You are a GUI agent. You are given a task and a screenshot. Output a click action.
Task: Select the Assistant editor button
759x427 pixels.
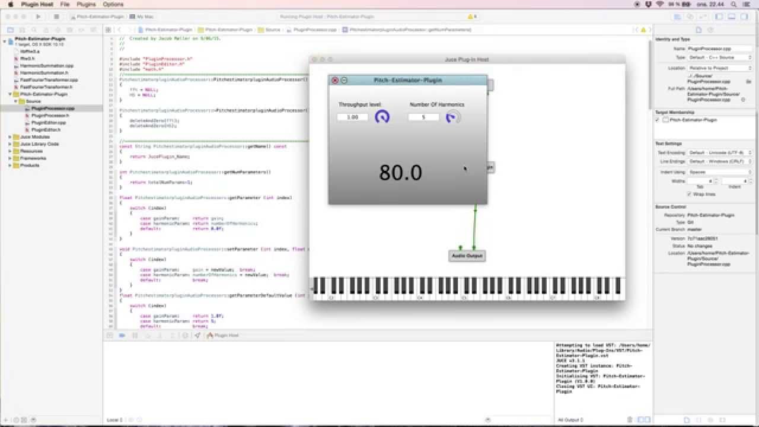[x=689, y=17]
